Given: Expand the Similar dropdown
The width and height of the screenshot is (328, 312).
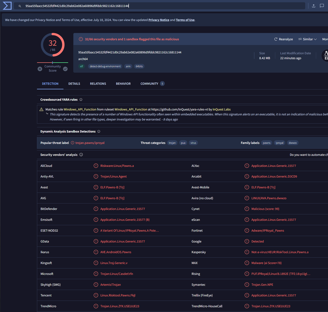Looking at the screenshot, I should tap(307, 39).
